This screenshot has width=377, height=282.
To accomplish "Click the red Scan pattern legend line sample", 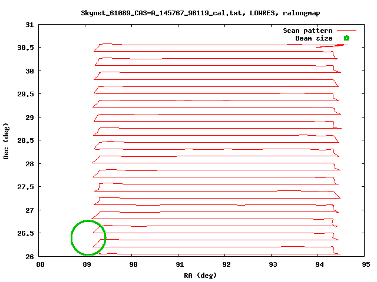I will tap(347, 31).
